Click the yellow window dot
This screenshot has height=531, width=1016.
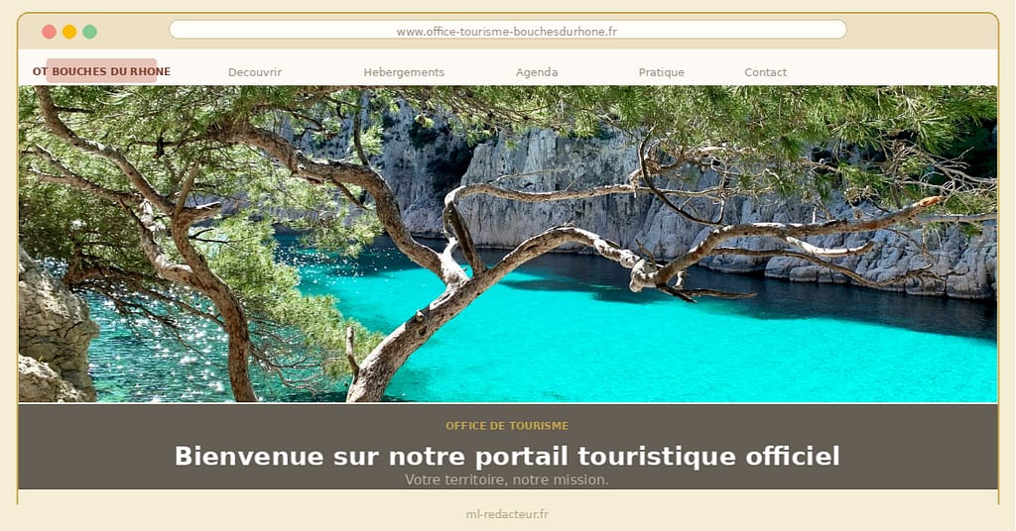pos(69,32)
